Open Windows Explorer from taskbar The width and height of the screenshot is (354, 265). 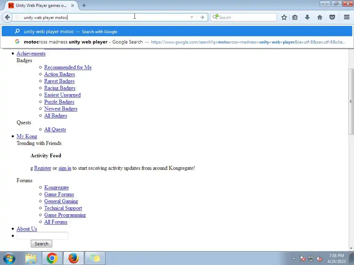point(31,258)
